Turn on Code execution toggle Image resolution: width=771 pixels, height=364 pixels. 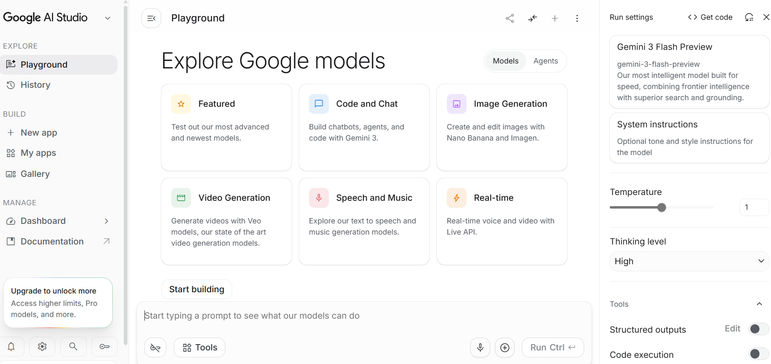pyautogui.click(x=758, y=354)
